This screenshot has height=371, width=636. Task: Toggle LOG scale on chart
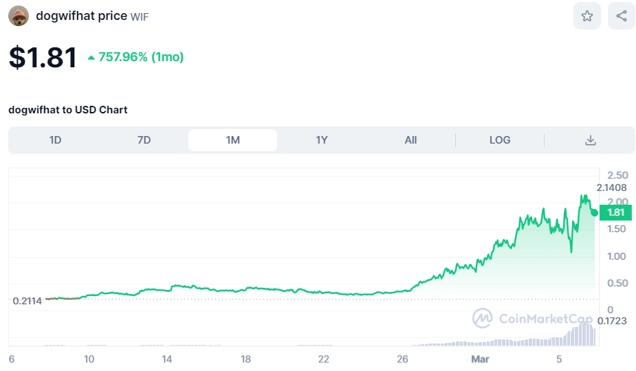[500, 140]
